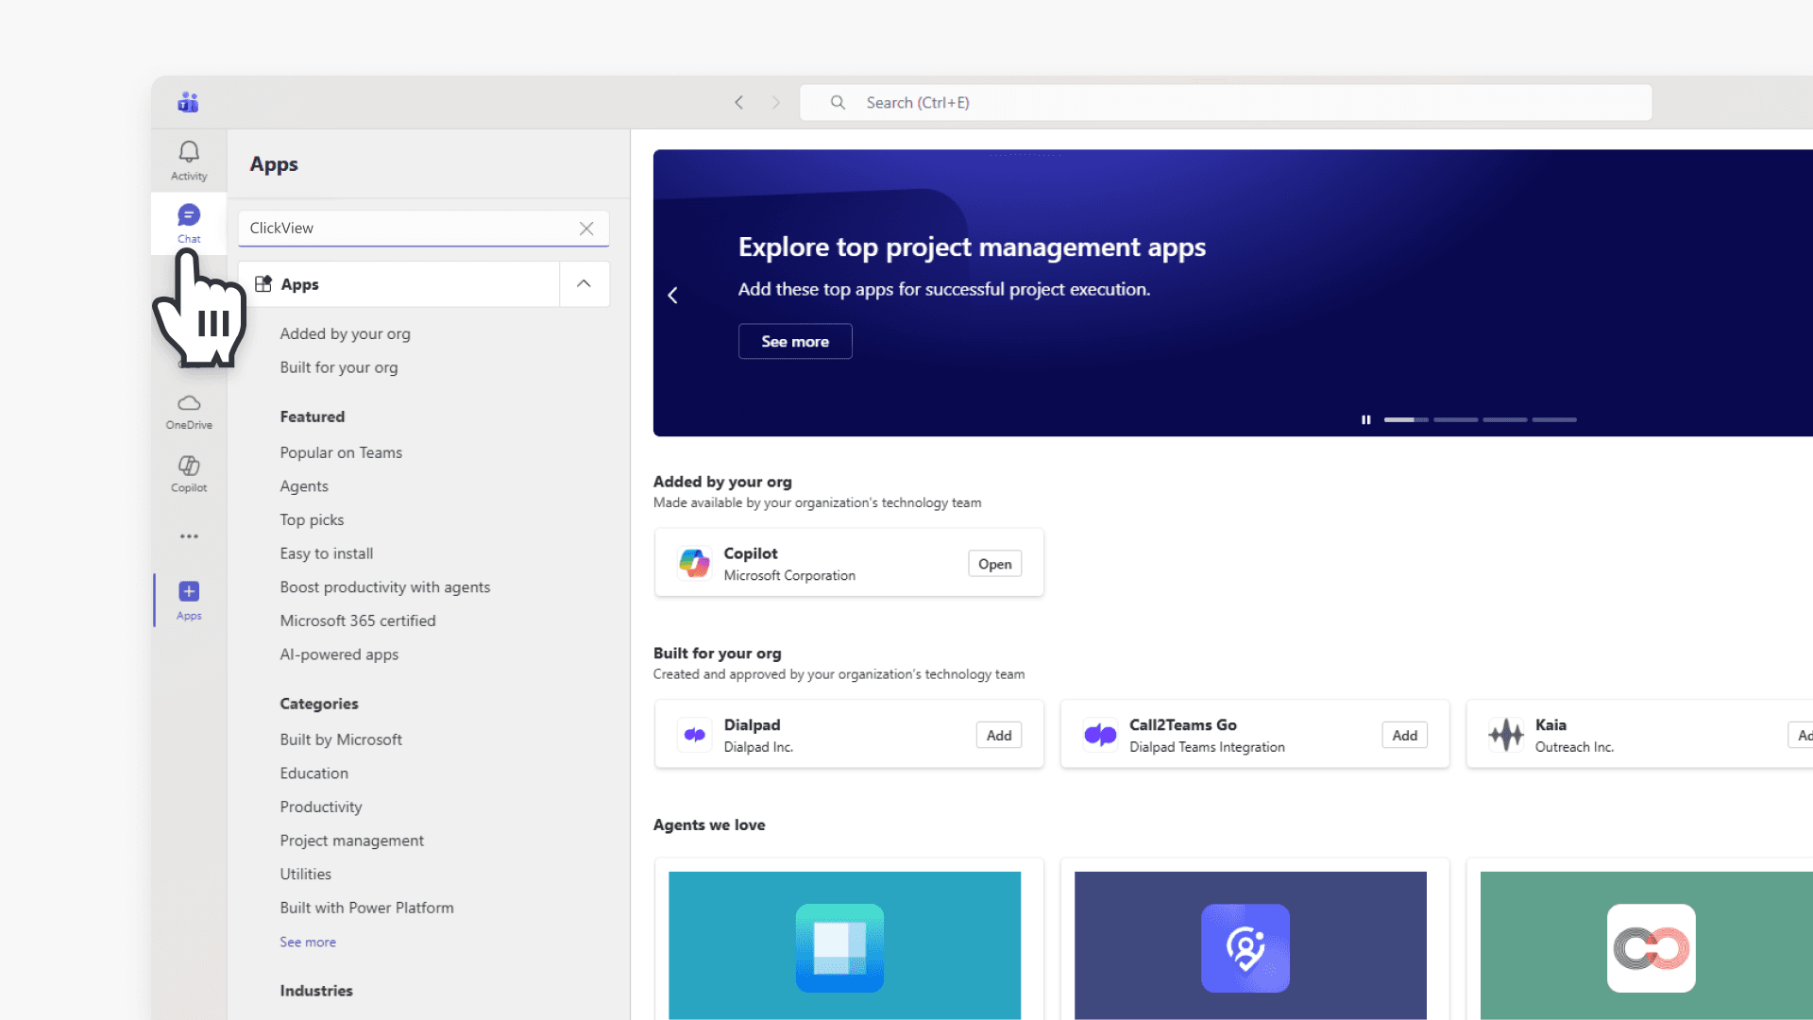Click the three-dot more apps icon

click(x=189, y=536)
